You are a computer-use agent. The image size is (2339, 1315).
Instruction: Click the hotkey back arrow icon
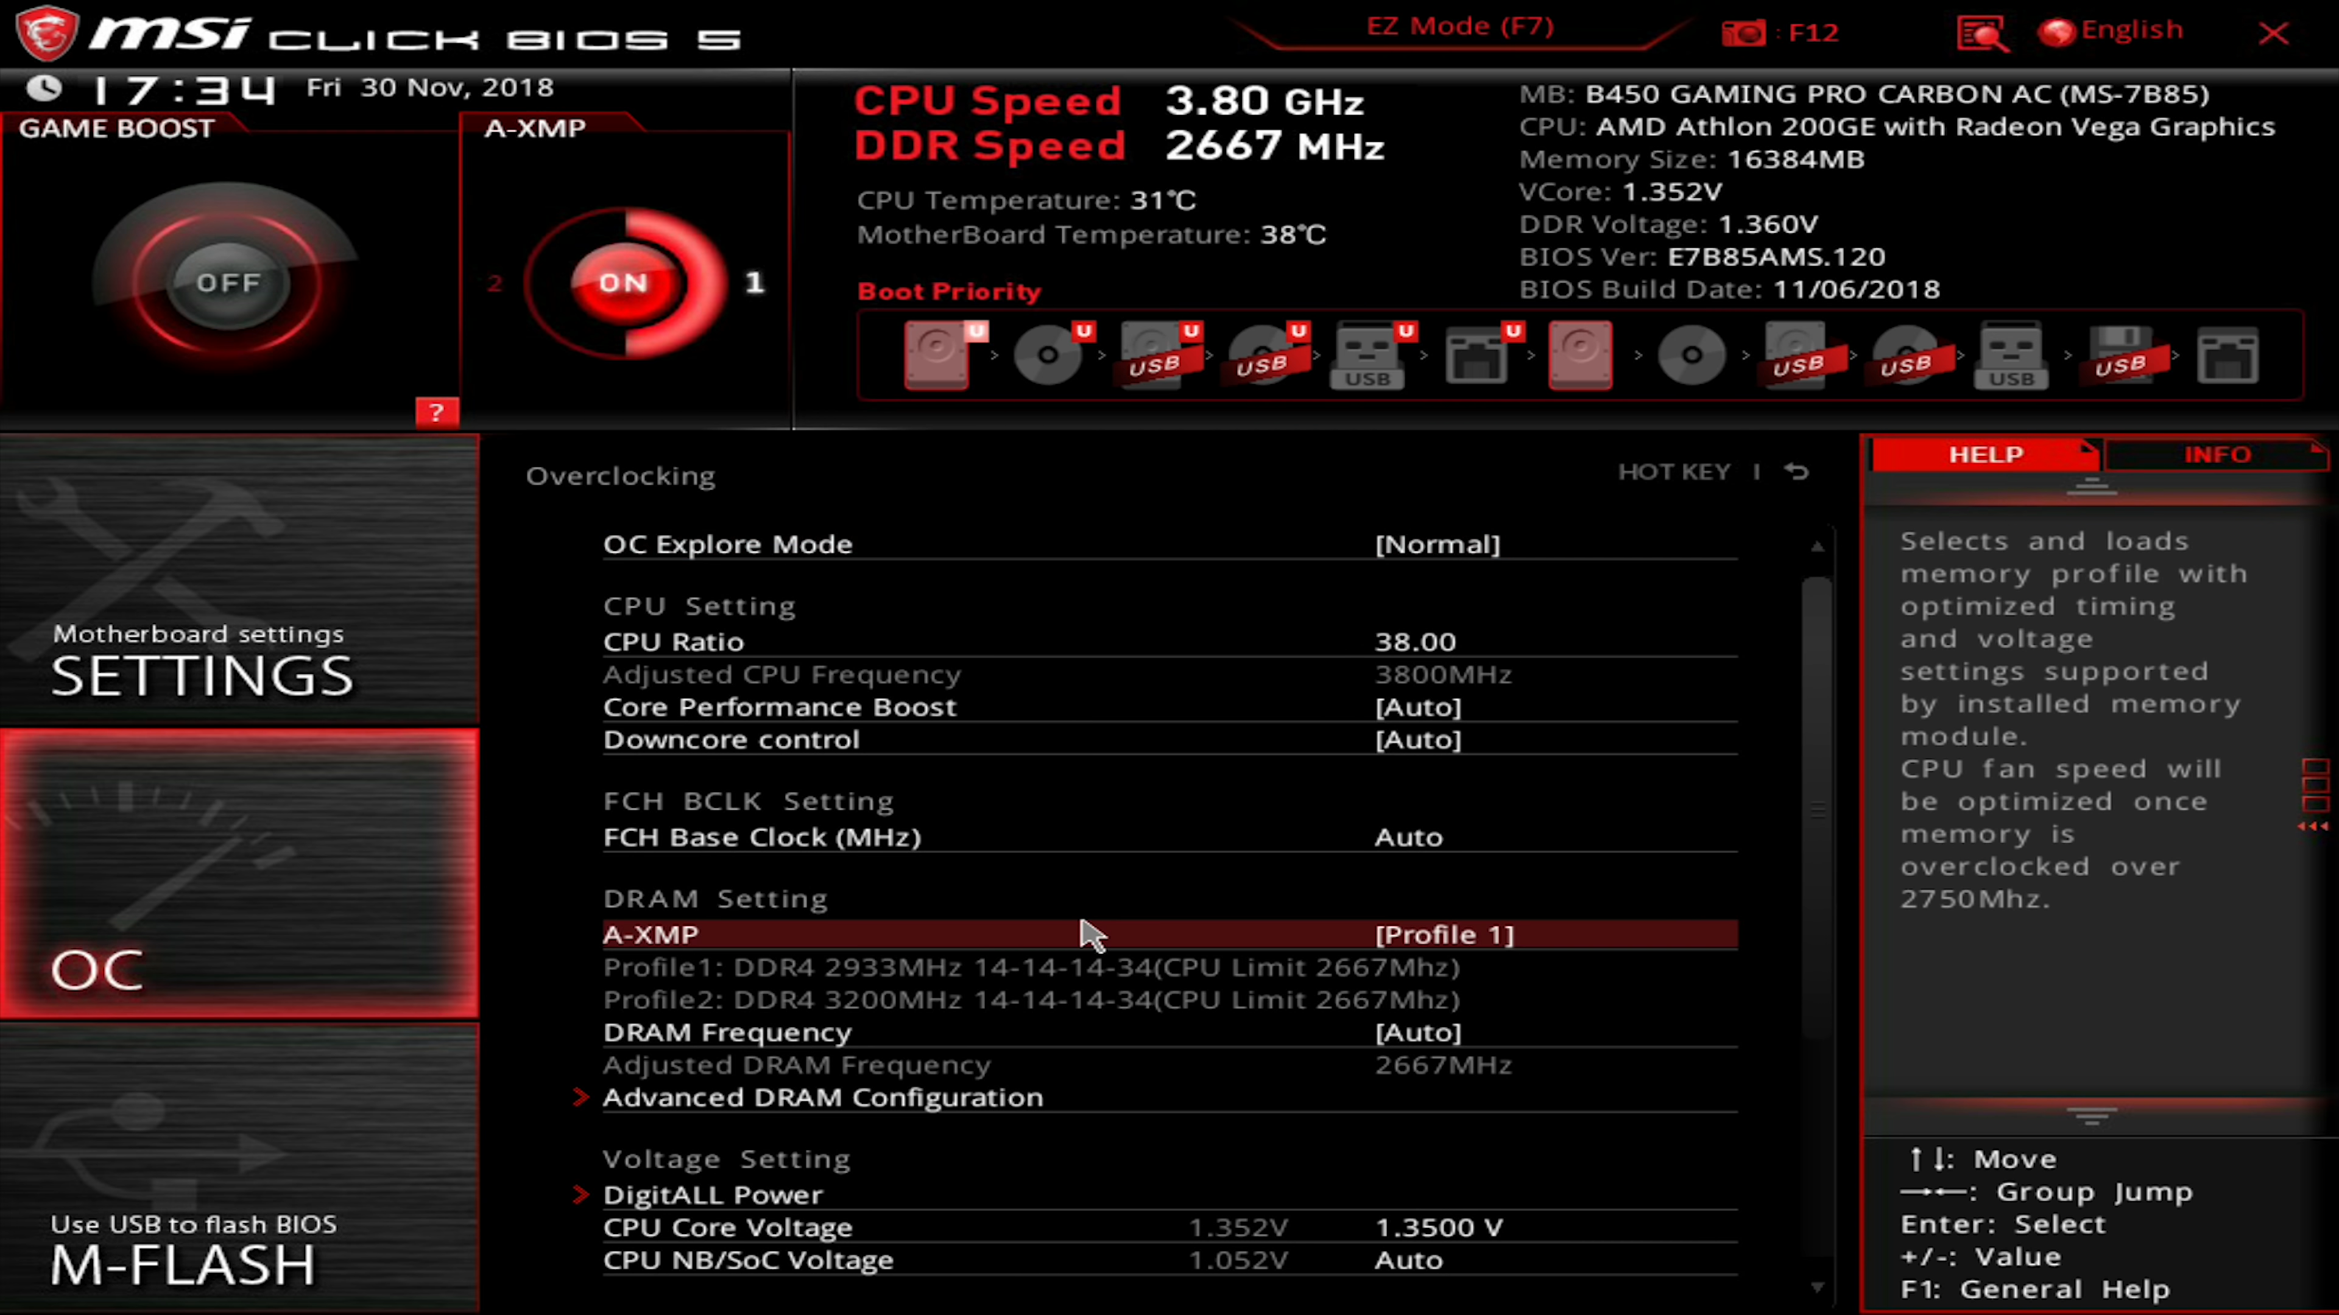[1796, 472]
